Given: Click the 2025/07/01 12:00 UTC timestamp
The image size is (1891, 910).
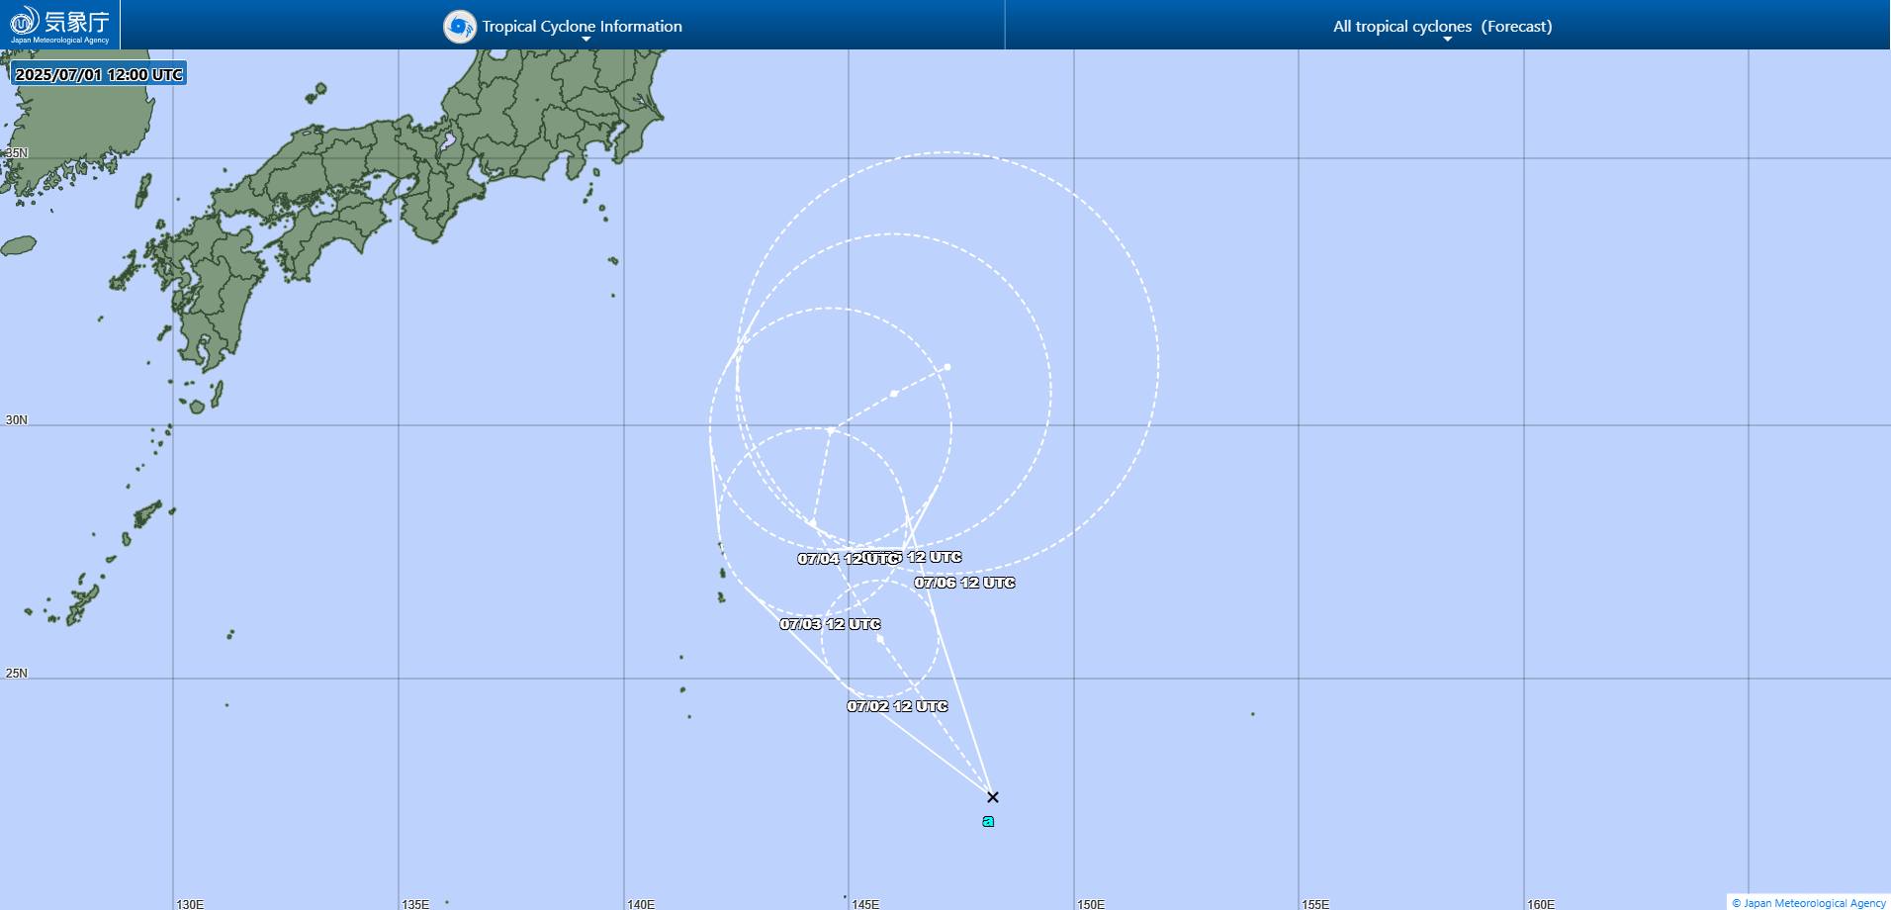Looking at the screenshot, I should point(99,73).
